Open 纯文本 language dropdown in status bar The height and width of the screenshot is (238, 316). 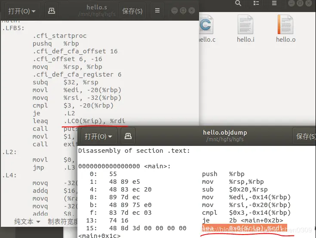27,222
